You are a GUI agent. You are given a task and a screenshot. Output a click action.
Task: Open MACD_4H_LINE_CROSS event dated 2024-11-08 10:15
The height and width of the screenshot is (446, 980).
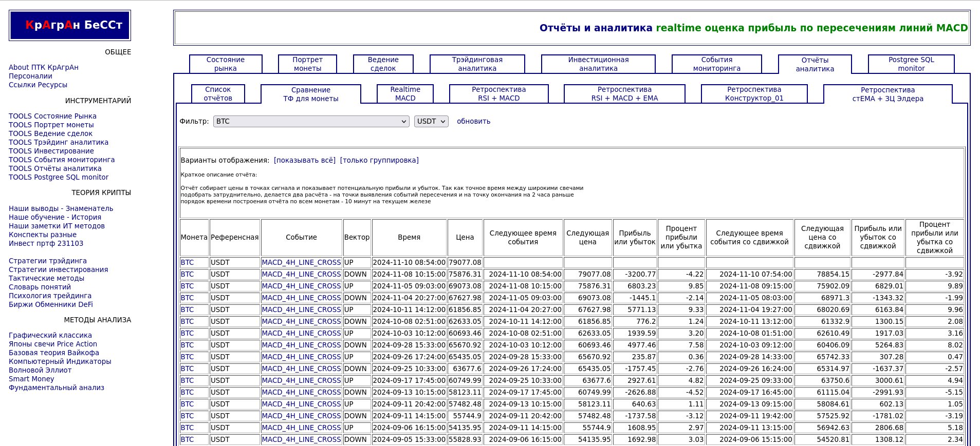[301, 274]
